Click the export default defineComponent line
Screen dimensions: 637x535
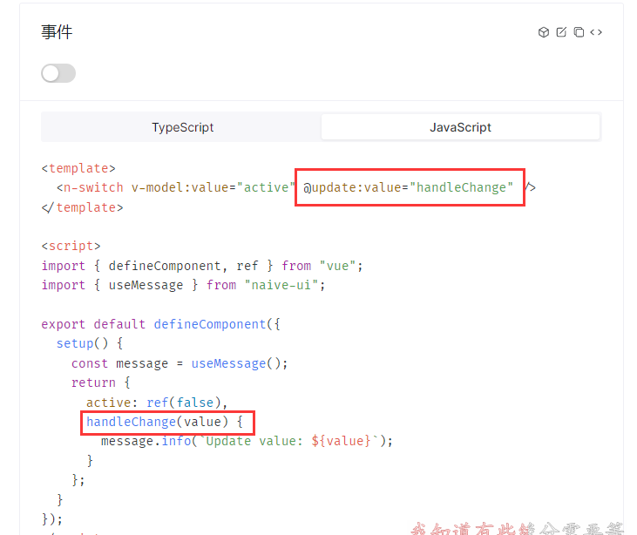point(161,324)
